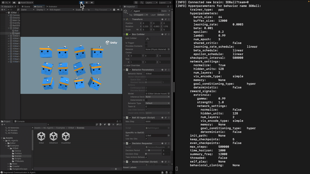Screen dimensions: 310x174
Task: Toggle the Box Collider enabled checkbox
Action: click(130, 34)
